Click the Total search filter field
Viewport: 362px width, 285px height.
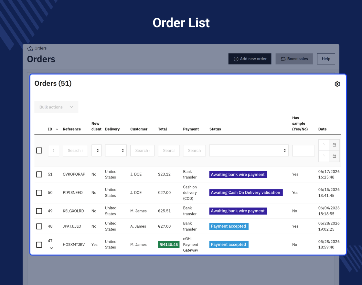[169, 151]
